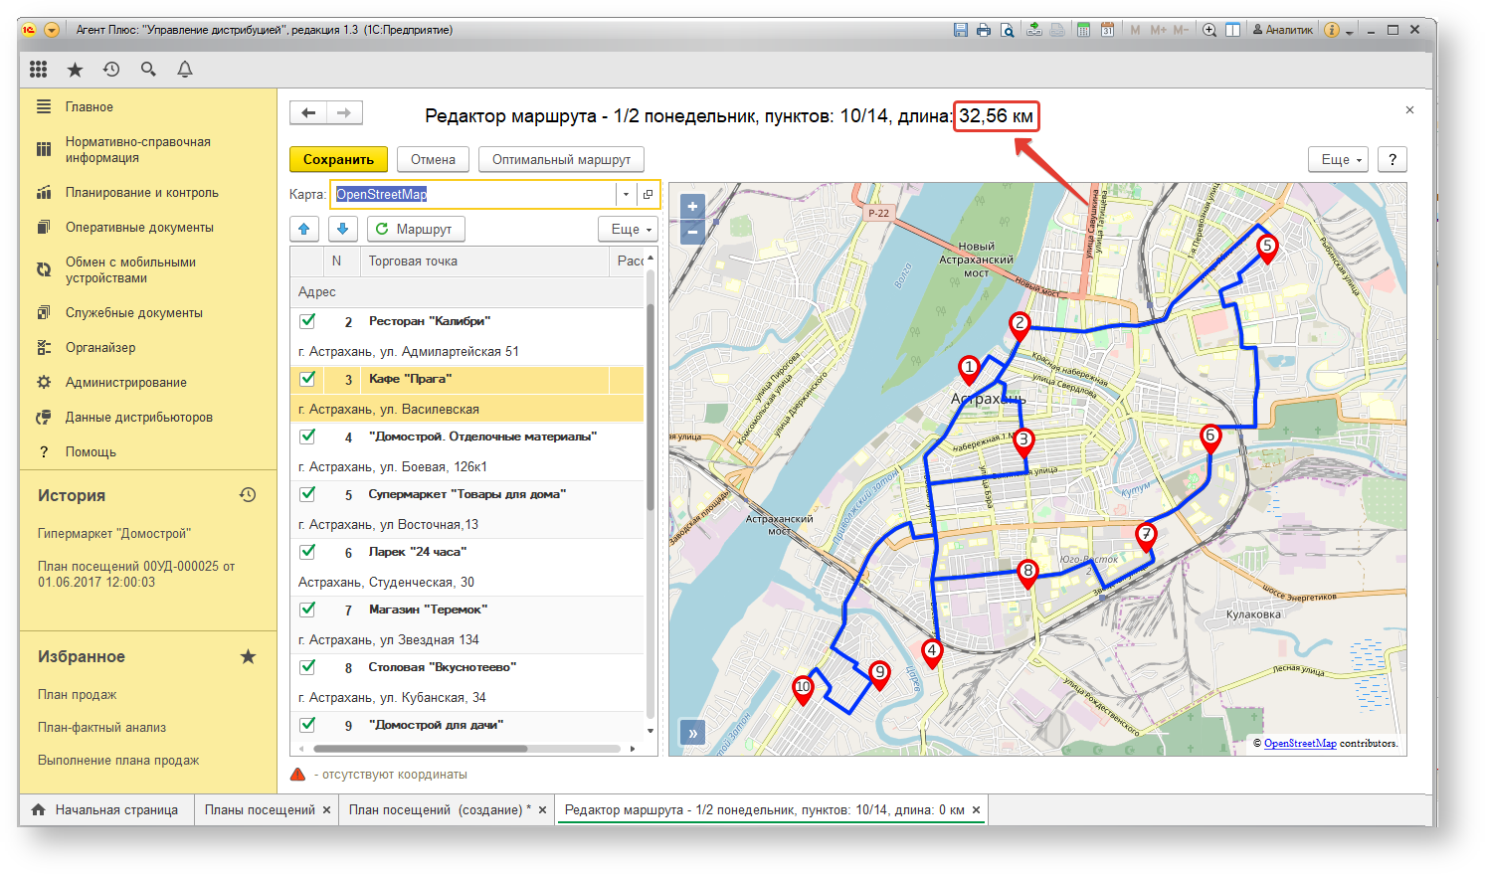Click history refresh icon in История section

click(x=248, y=494)
